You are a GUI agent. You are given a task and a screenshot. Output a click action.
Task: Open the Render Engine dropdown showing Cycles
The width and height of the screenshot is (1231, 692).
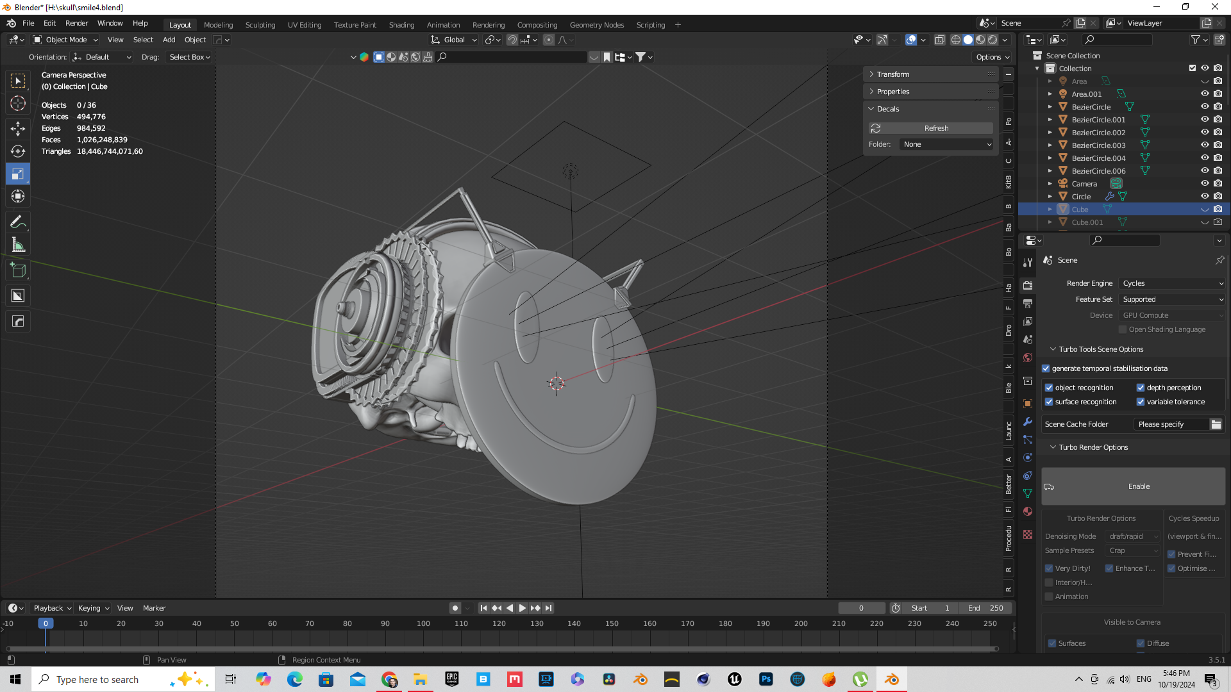[1172, 283]
